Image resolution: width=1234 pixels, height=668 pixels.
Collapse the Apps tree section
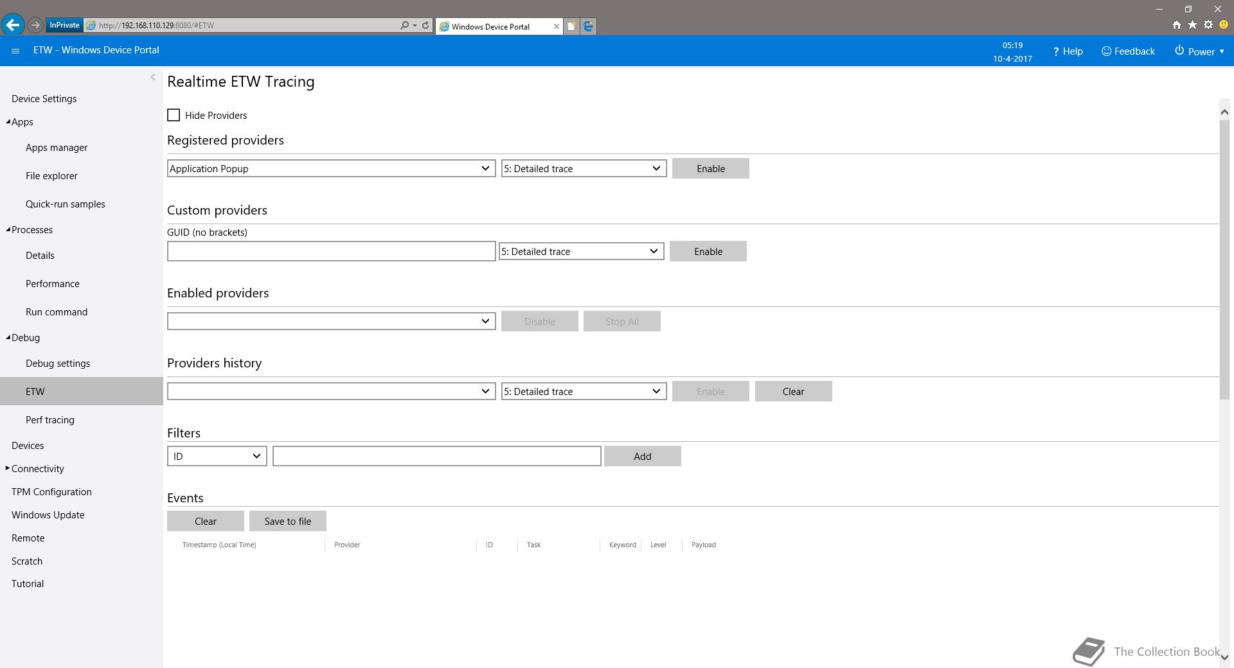(8, 121)
